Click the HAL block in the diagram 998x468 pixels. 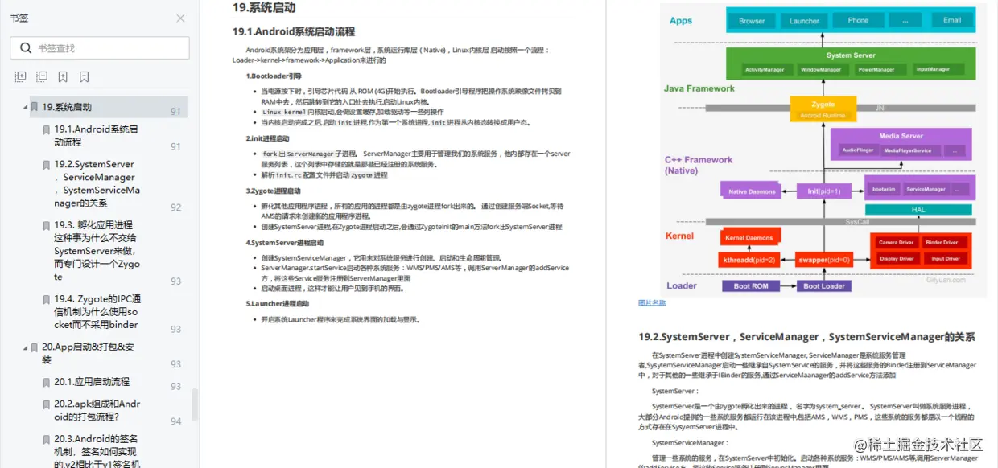tap(918, 210)
